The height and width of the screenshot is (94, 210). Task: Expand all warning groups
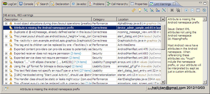186,10
